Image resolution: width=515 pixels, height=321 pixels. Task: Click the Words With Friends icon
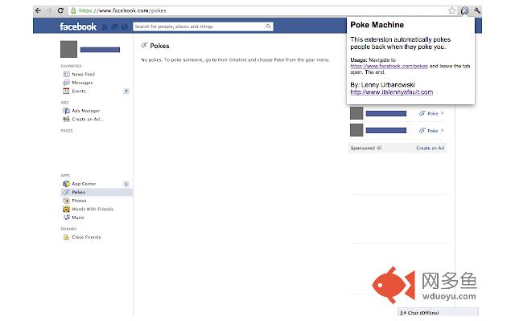coord(66,209)
